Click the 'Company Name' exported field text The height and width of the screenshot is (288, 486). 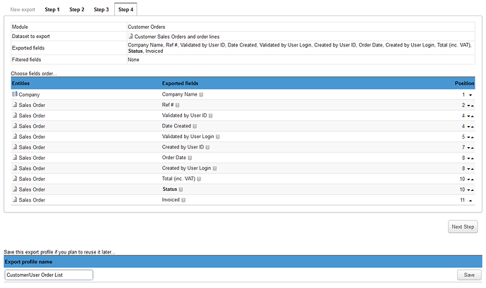179,94
